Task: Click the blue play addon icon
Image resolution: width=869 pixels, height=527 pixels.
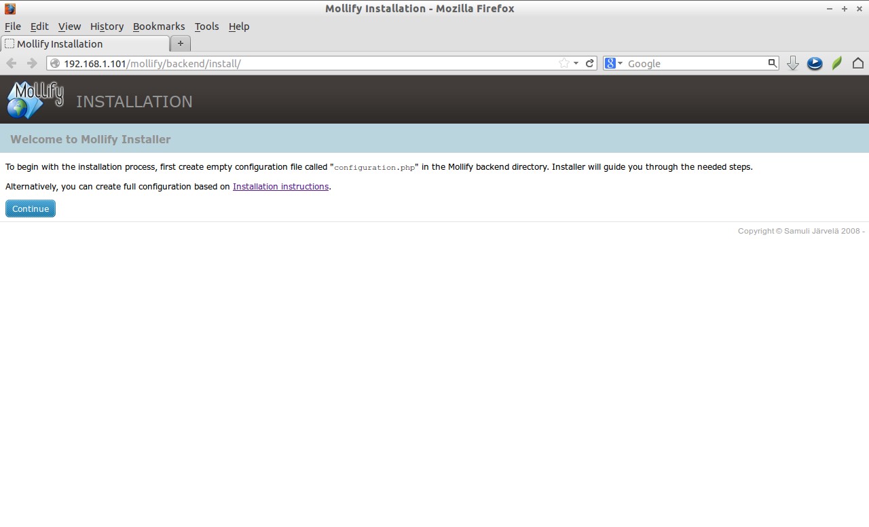Action: [815, 63]
